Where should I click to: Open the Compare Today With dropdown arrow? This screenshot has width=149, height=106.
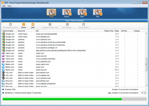tap(60, 26)
